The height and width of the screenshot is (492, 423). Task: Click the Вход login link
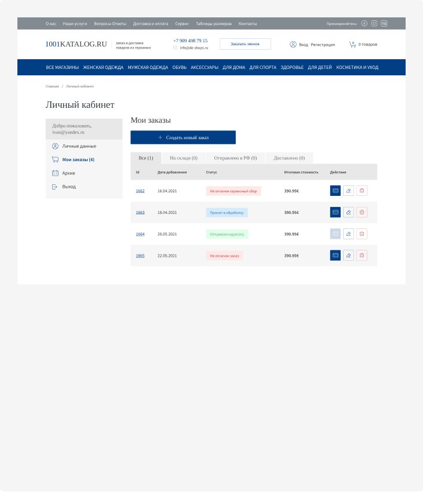tap(304, 45)
